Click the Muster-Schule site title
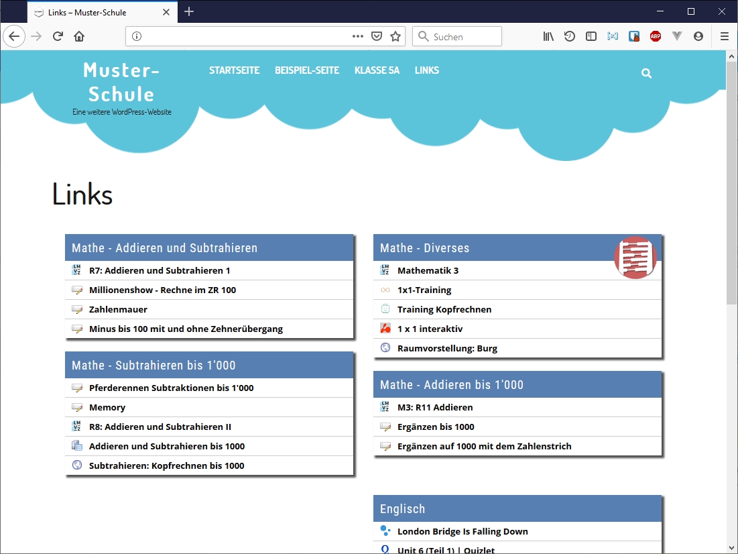 (121, 82)
